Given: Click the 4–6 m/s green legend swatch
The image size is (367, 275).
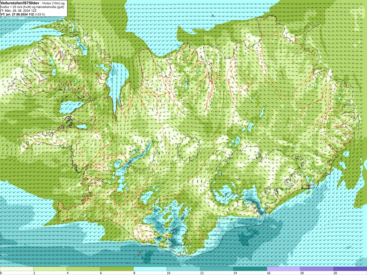Looking at the screenshot, I should point(83,269).
